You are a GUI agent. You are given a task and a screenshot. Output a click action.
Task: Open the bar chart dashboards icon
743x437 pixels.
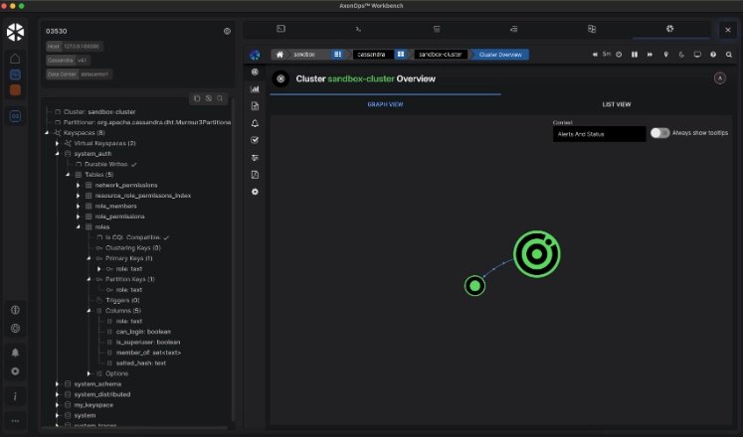click(x=256, y=89)
